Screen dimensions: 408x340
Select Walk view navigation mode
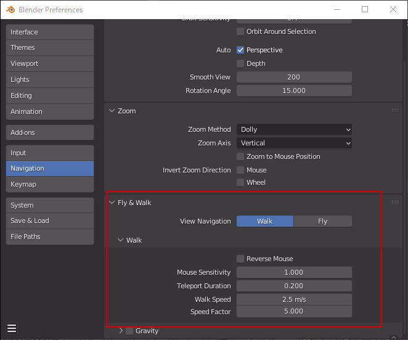265,221
